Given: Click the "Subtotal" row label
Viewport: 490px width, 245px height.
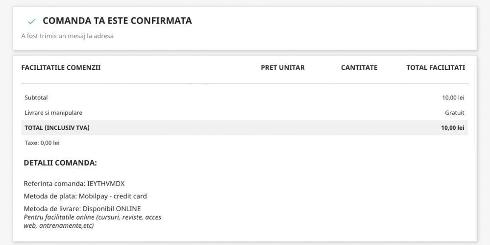Looking at the screenshot, I should [36, 98].
